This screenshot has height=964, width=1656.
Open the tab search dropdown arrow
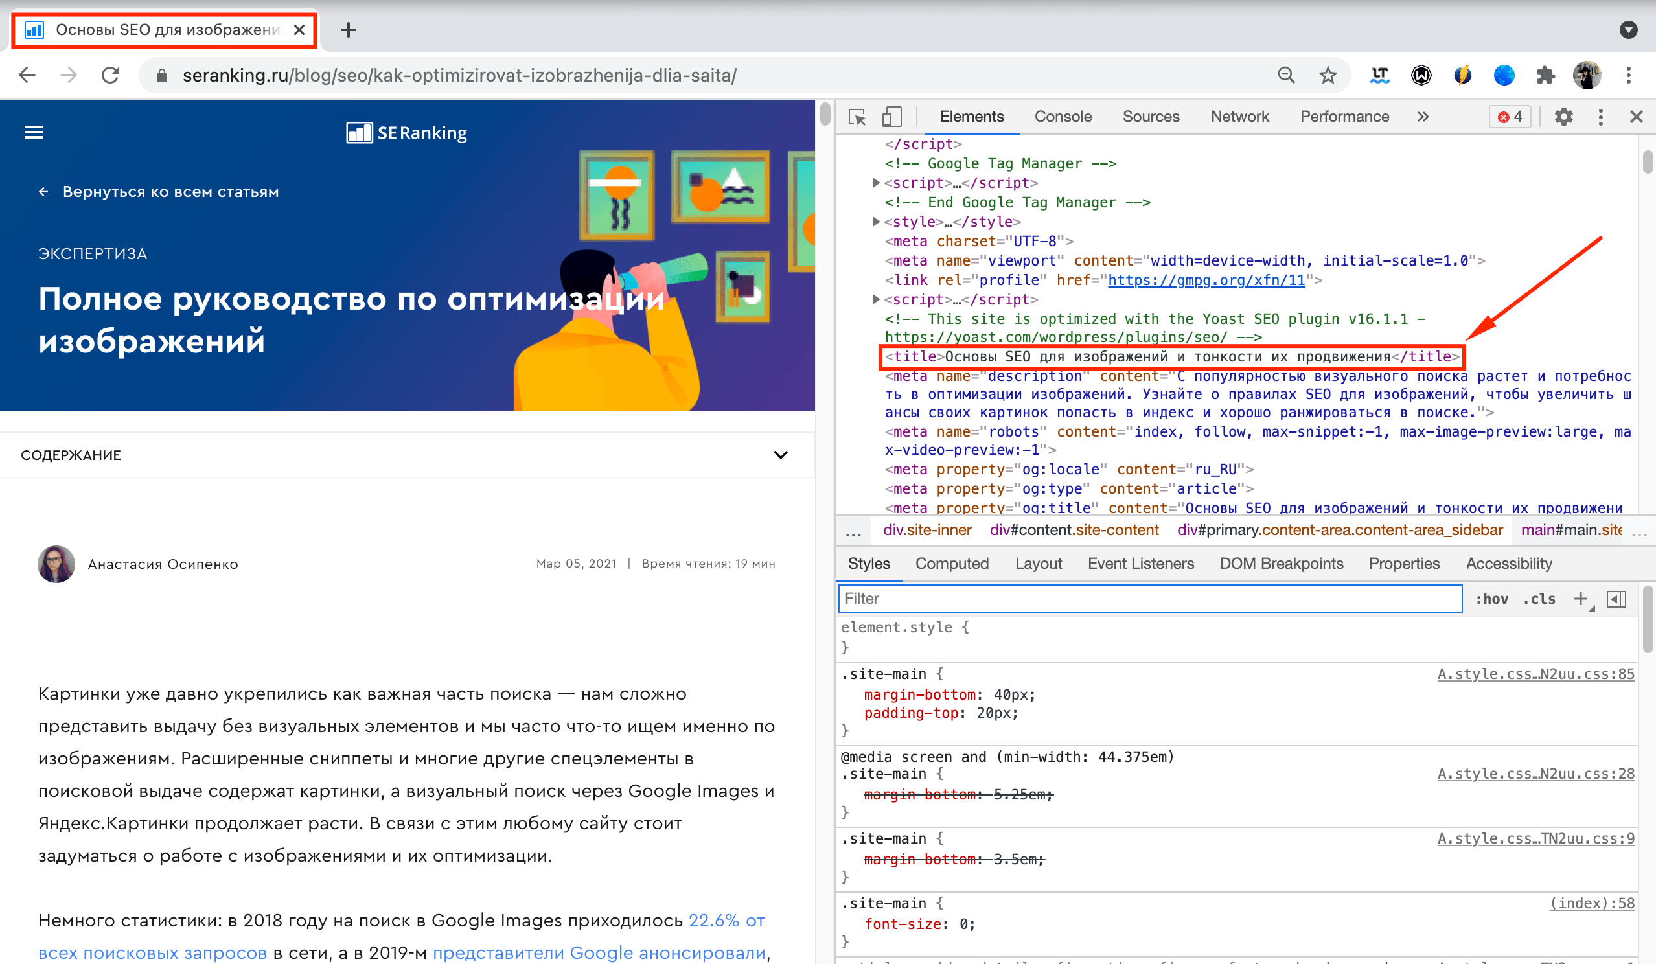[x=1627, y=30]
